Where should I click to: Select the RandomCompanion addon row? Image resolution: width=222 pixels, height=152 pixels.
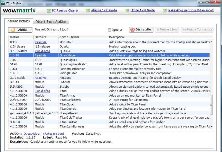coord(109,69)
